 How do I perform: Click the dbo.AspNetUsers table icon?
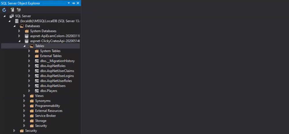37,86
